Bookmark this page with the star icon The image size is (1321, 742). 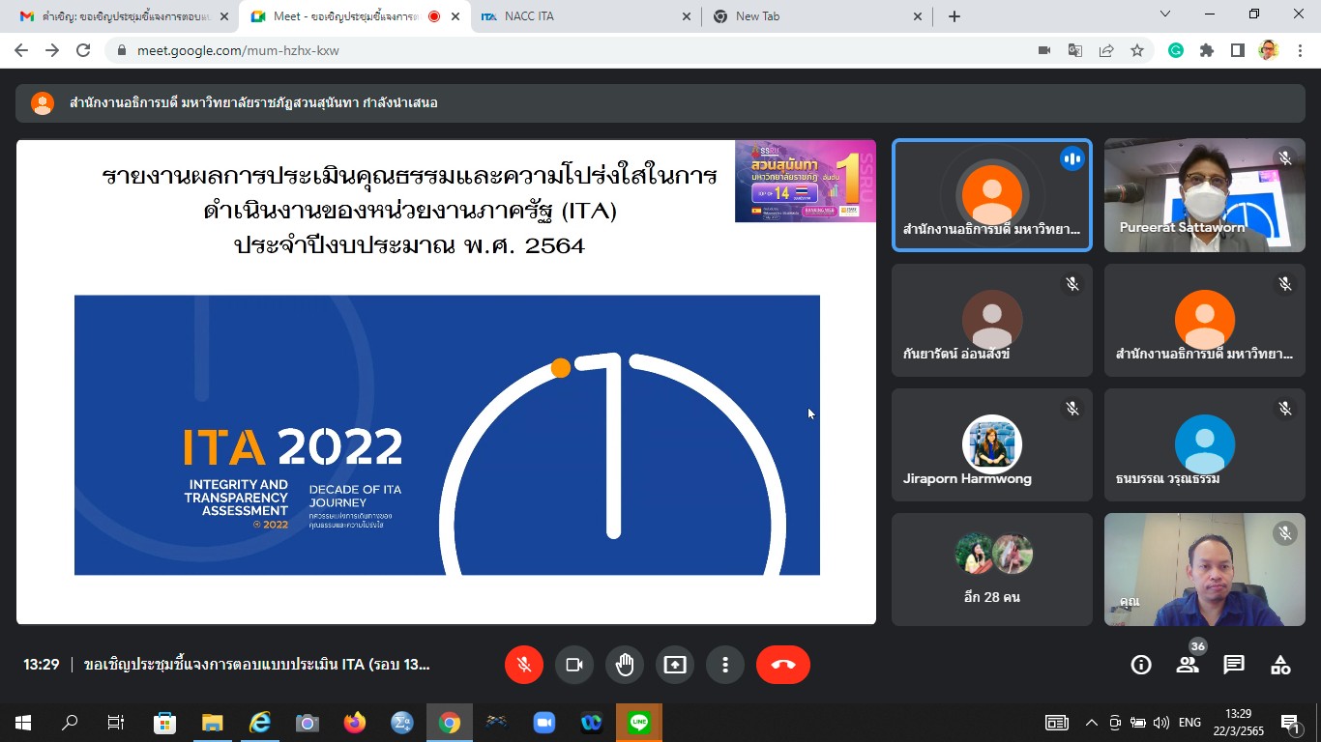pos(1137,50)
